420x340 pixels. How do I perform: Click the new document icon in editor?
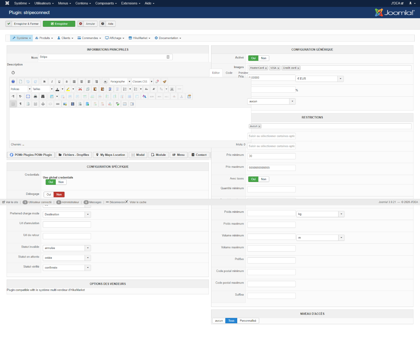click(20, 82)
